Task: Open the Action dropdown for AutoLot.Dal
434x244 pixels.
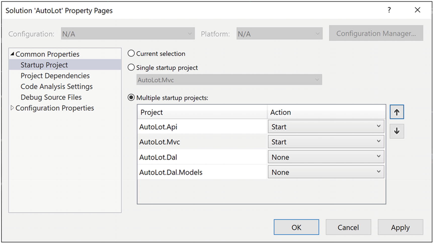Action: click(x=326, y=157)
